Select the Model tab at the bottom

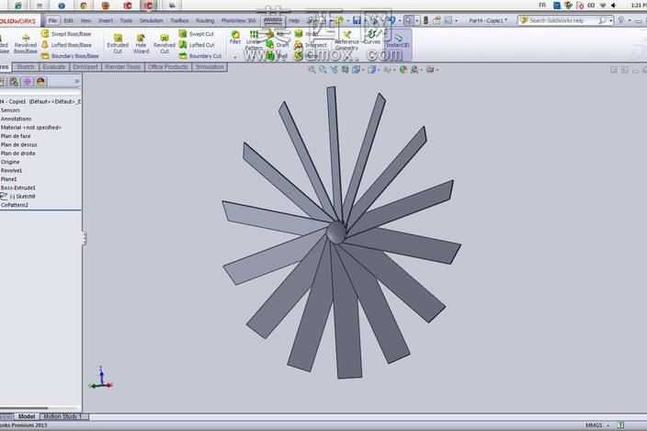click(x=27, y=416)
